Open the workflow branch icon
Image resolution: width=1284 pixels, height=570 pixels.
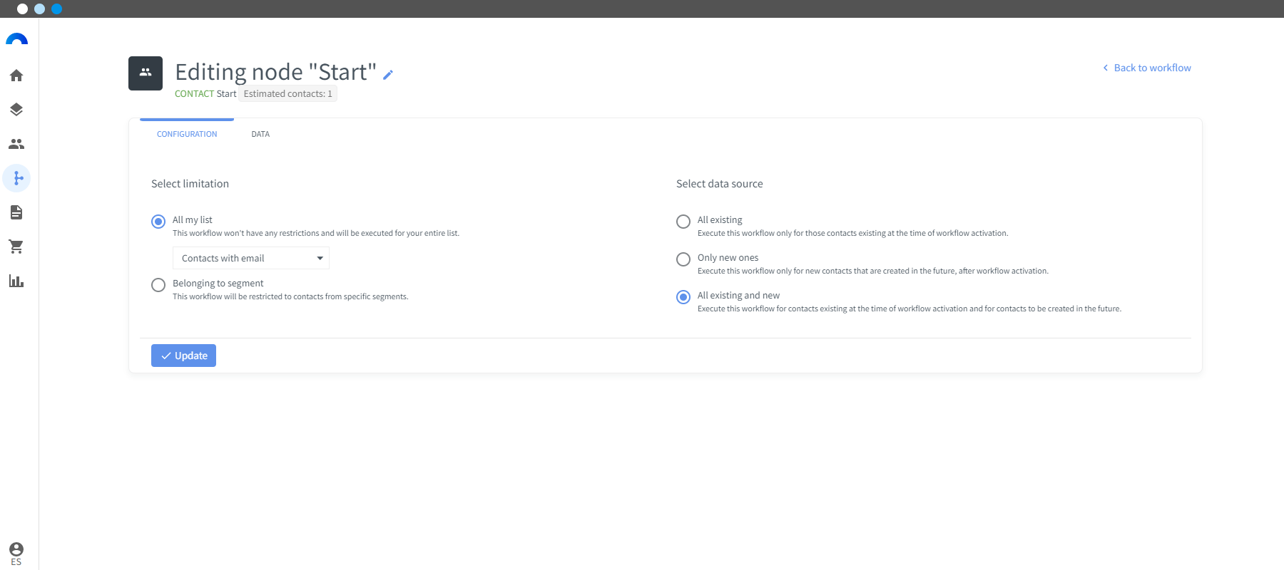click(16, 178)
